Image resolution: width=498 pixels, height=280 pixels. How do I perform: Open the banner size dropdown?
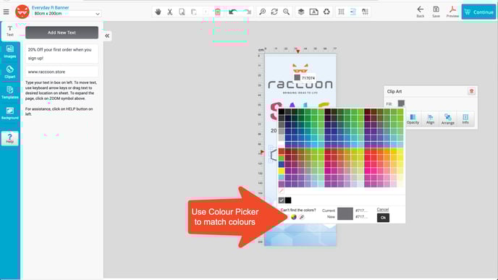point(66,14)
